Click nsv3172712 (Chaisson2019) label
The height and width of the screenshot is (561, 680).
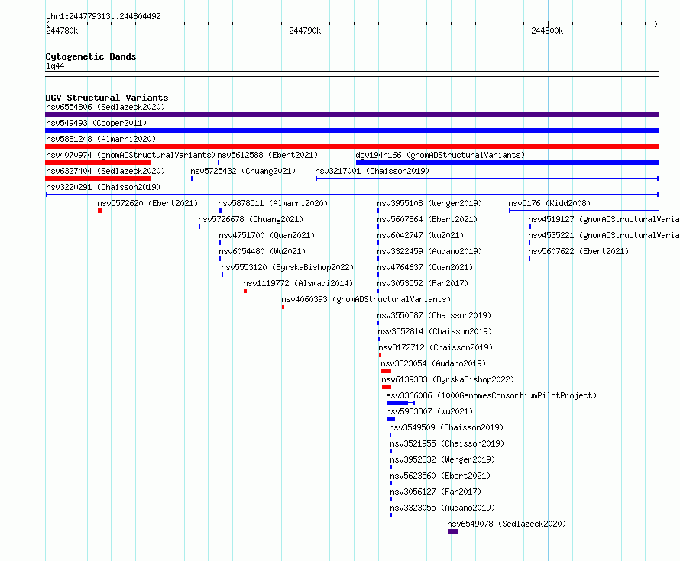[436, 347]
